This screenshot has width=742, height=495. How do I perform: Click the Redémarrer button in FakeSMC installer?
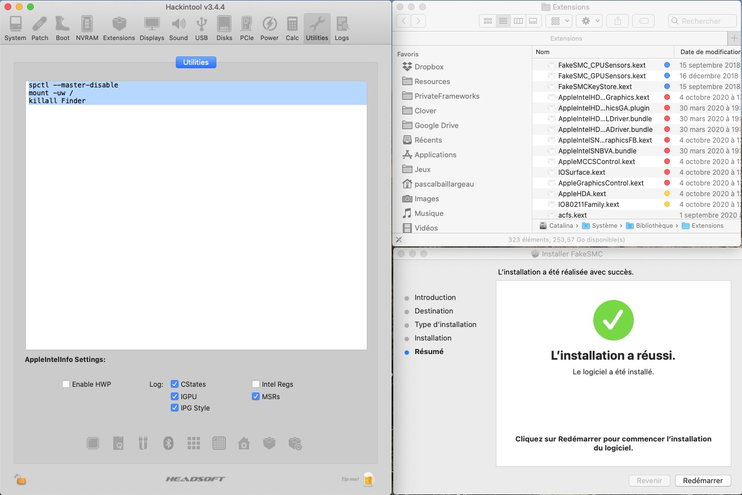tap(703, 481)
